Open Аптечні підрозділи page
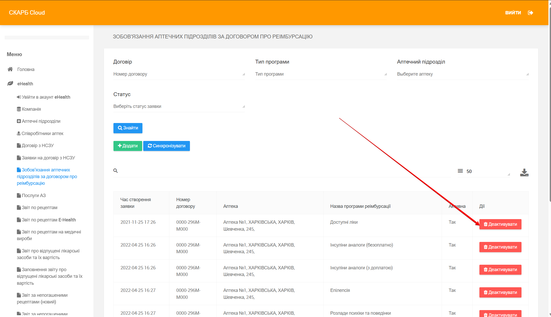Image resolution: width=551 pixels, height=317 pixels. point(41,121)
